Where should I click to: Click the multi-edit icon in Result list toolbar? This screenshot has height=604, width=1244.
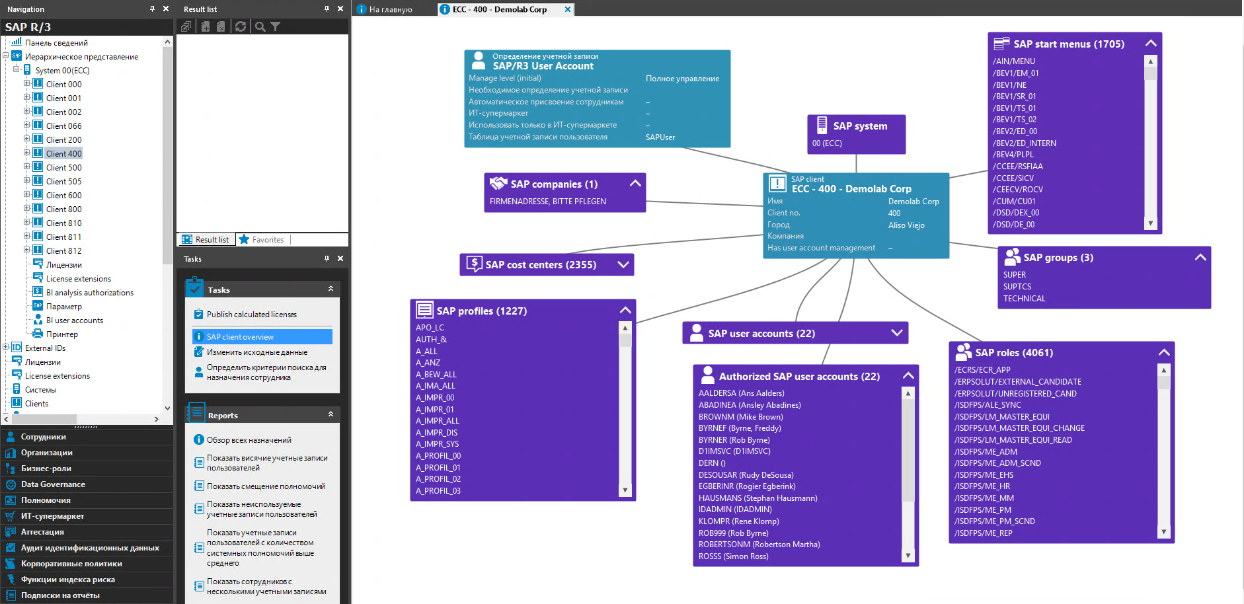(187, 26)
